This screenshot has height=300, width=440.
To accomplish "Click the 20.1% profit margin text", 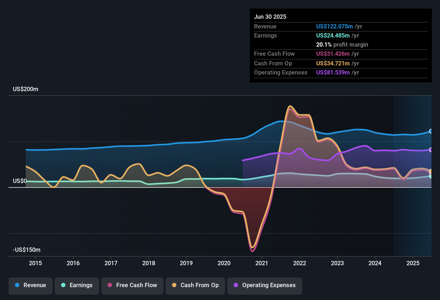I will coord(342,45).
